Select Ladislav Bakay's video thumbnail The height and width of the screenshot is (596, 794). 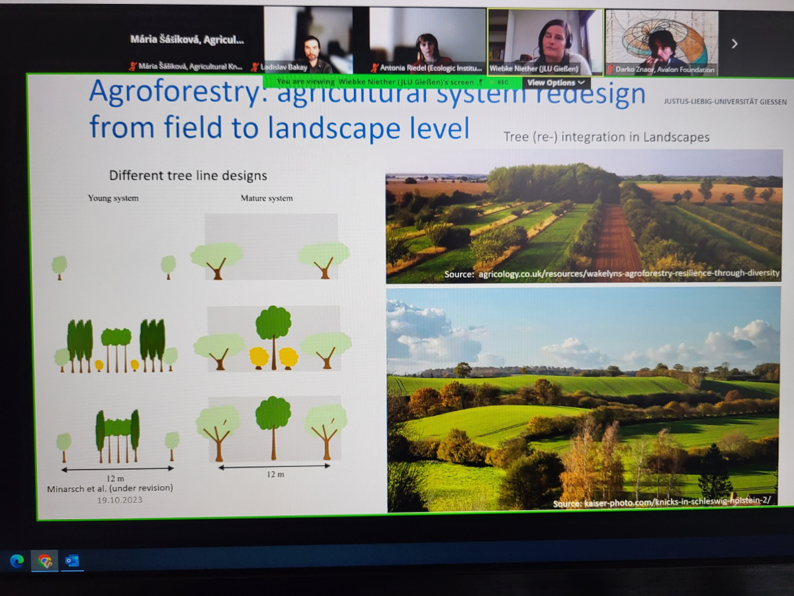[x=308, y=40]
